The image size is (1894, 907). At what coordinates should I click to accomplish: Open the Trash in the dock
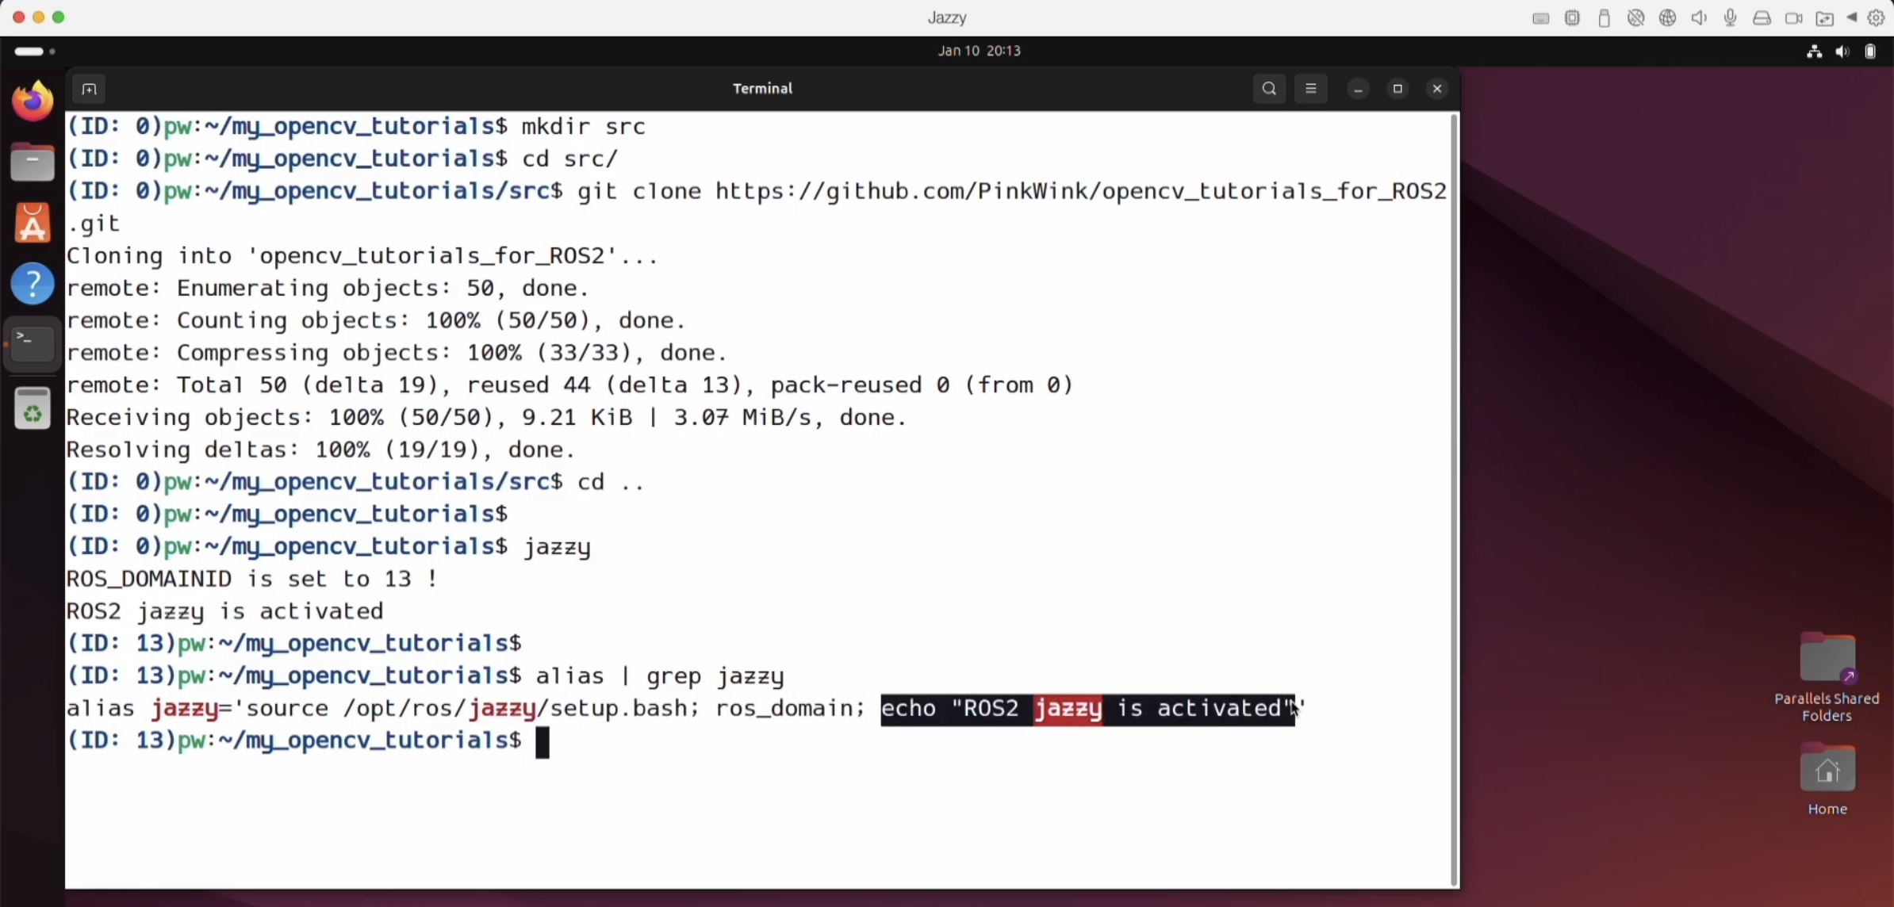tap(33, 409)
